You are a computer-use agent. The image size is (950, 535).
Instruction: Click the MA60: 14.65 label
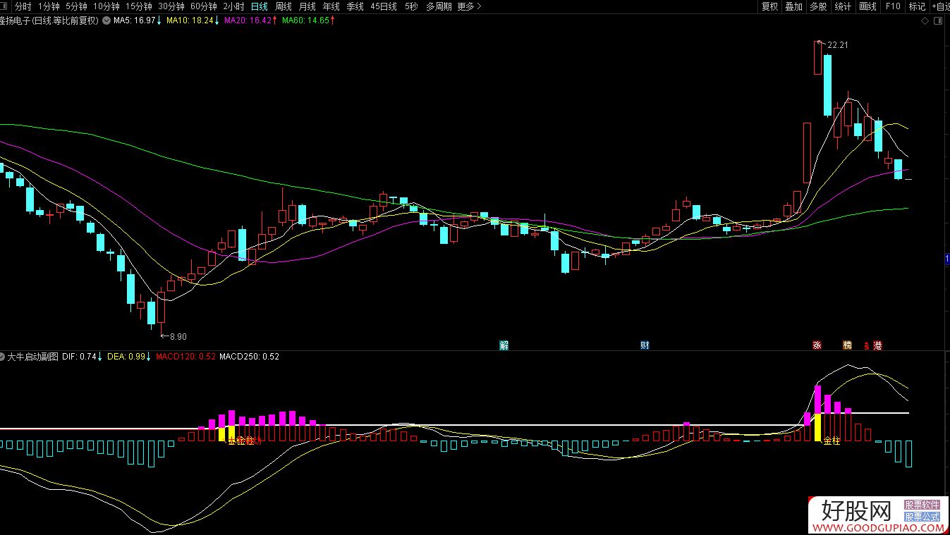[x=305, y=20]
